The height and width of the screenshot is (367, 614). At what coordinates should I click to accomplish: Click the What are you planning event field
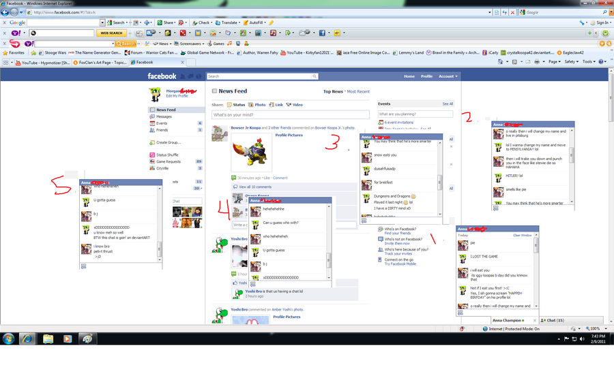point(415,114)
